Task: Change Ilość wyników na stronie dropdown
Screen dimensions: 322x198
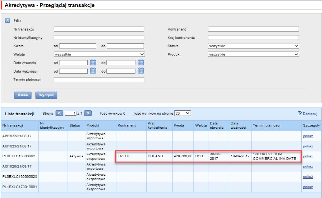Action: pyautogui.click(x=183, y=113)
